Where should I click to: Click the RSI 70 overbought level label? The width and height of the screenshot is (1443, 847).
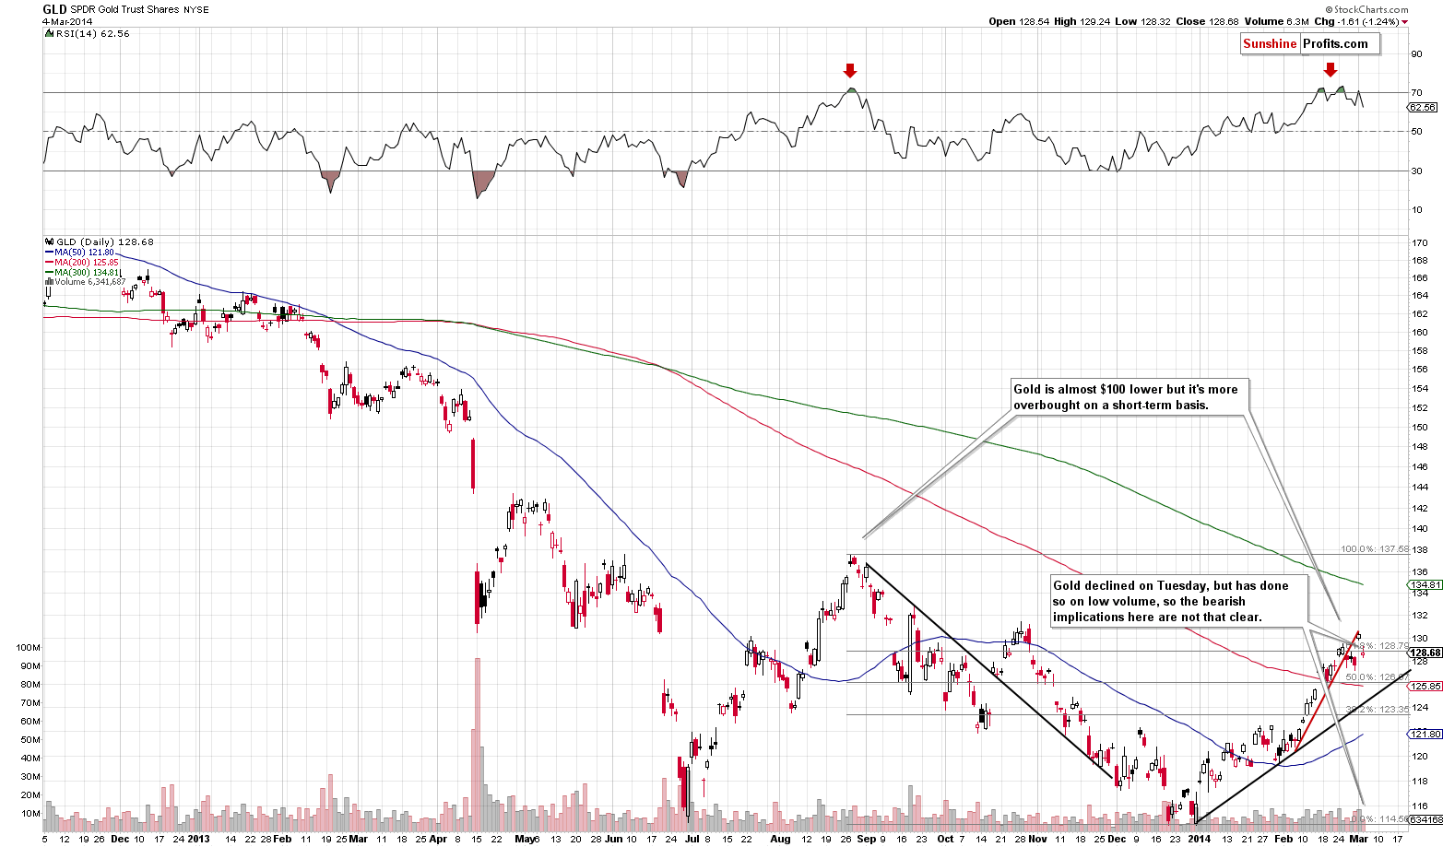[1416, 92]
